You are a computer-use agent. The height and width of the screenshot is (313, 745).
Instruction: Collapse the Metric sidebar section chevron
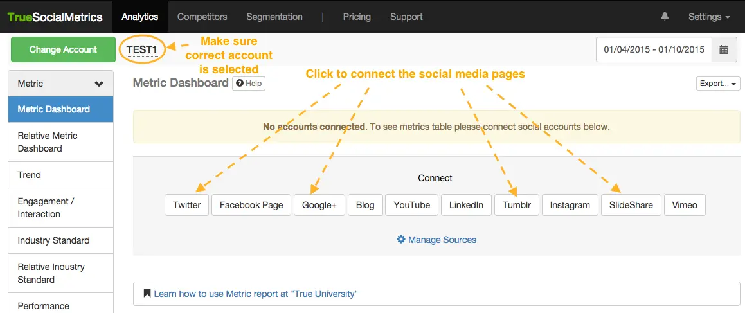[x=99, y=84]
